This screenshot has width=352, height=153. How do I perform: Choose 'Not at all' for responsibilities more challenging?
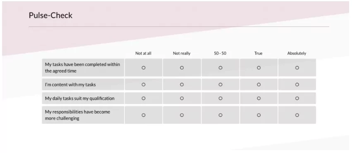[x=144, y=115]
